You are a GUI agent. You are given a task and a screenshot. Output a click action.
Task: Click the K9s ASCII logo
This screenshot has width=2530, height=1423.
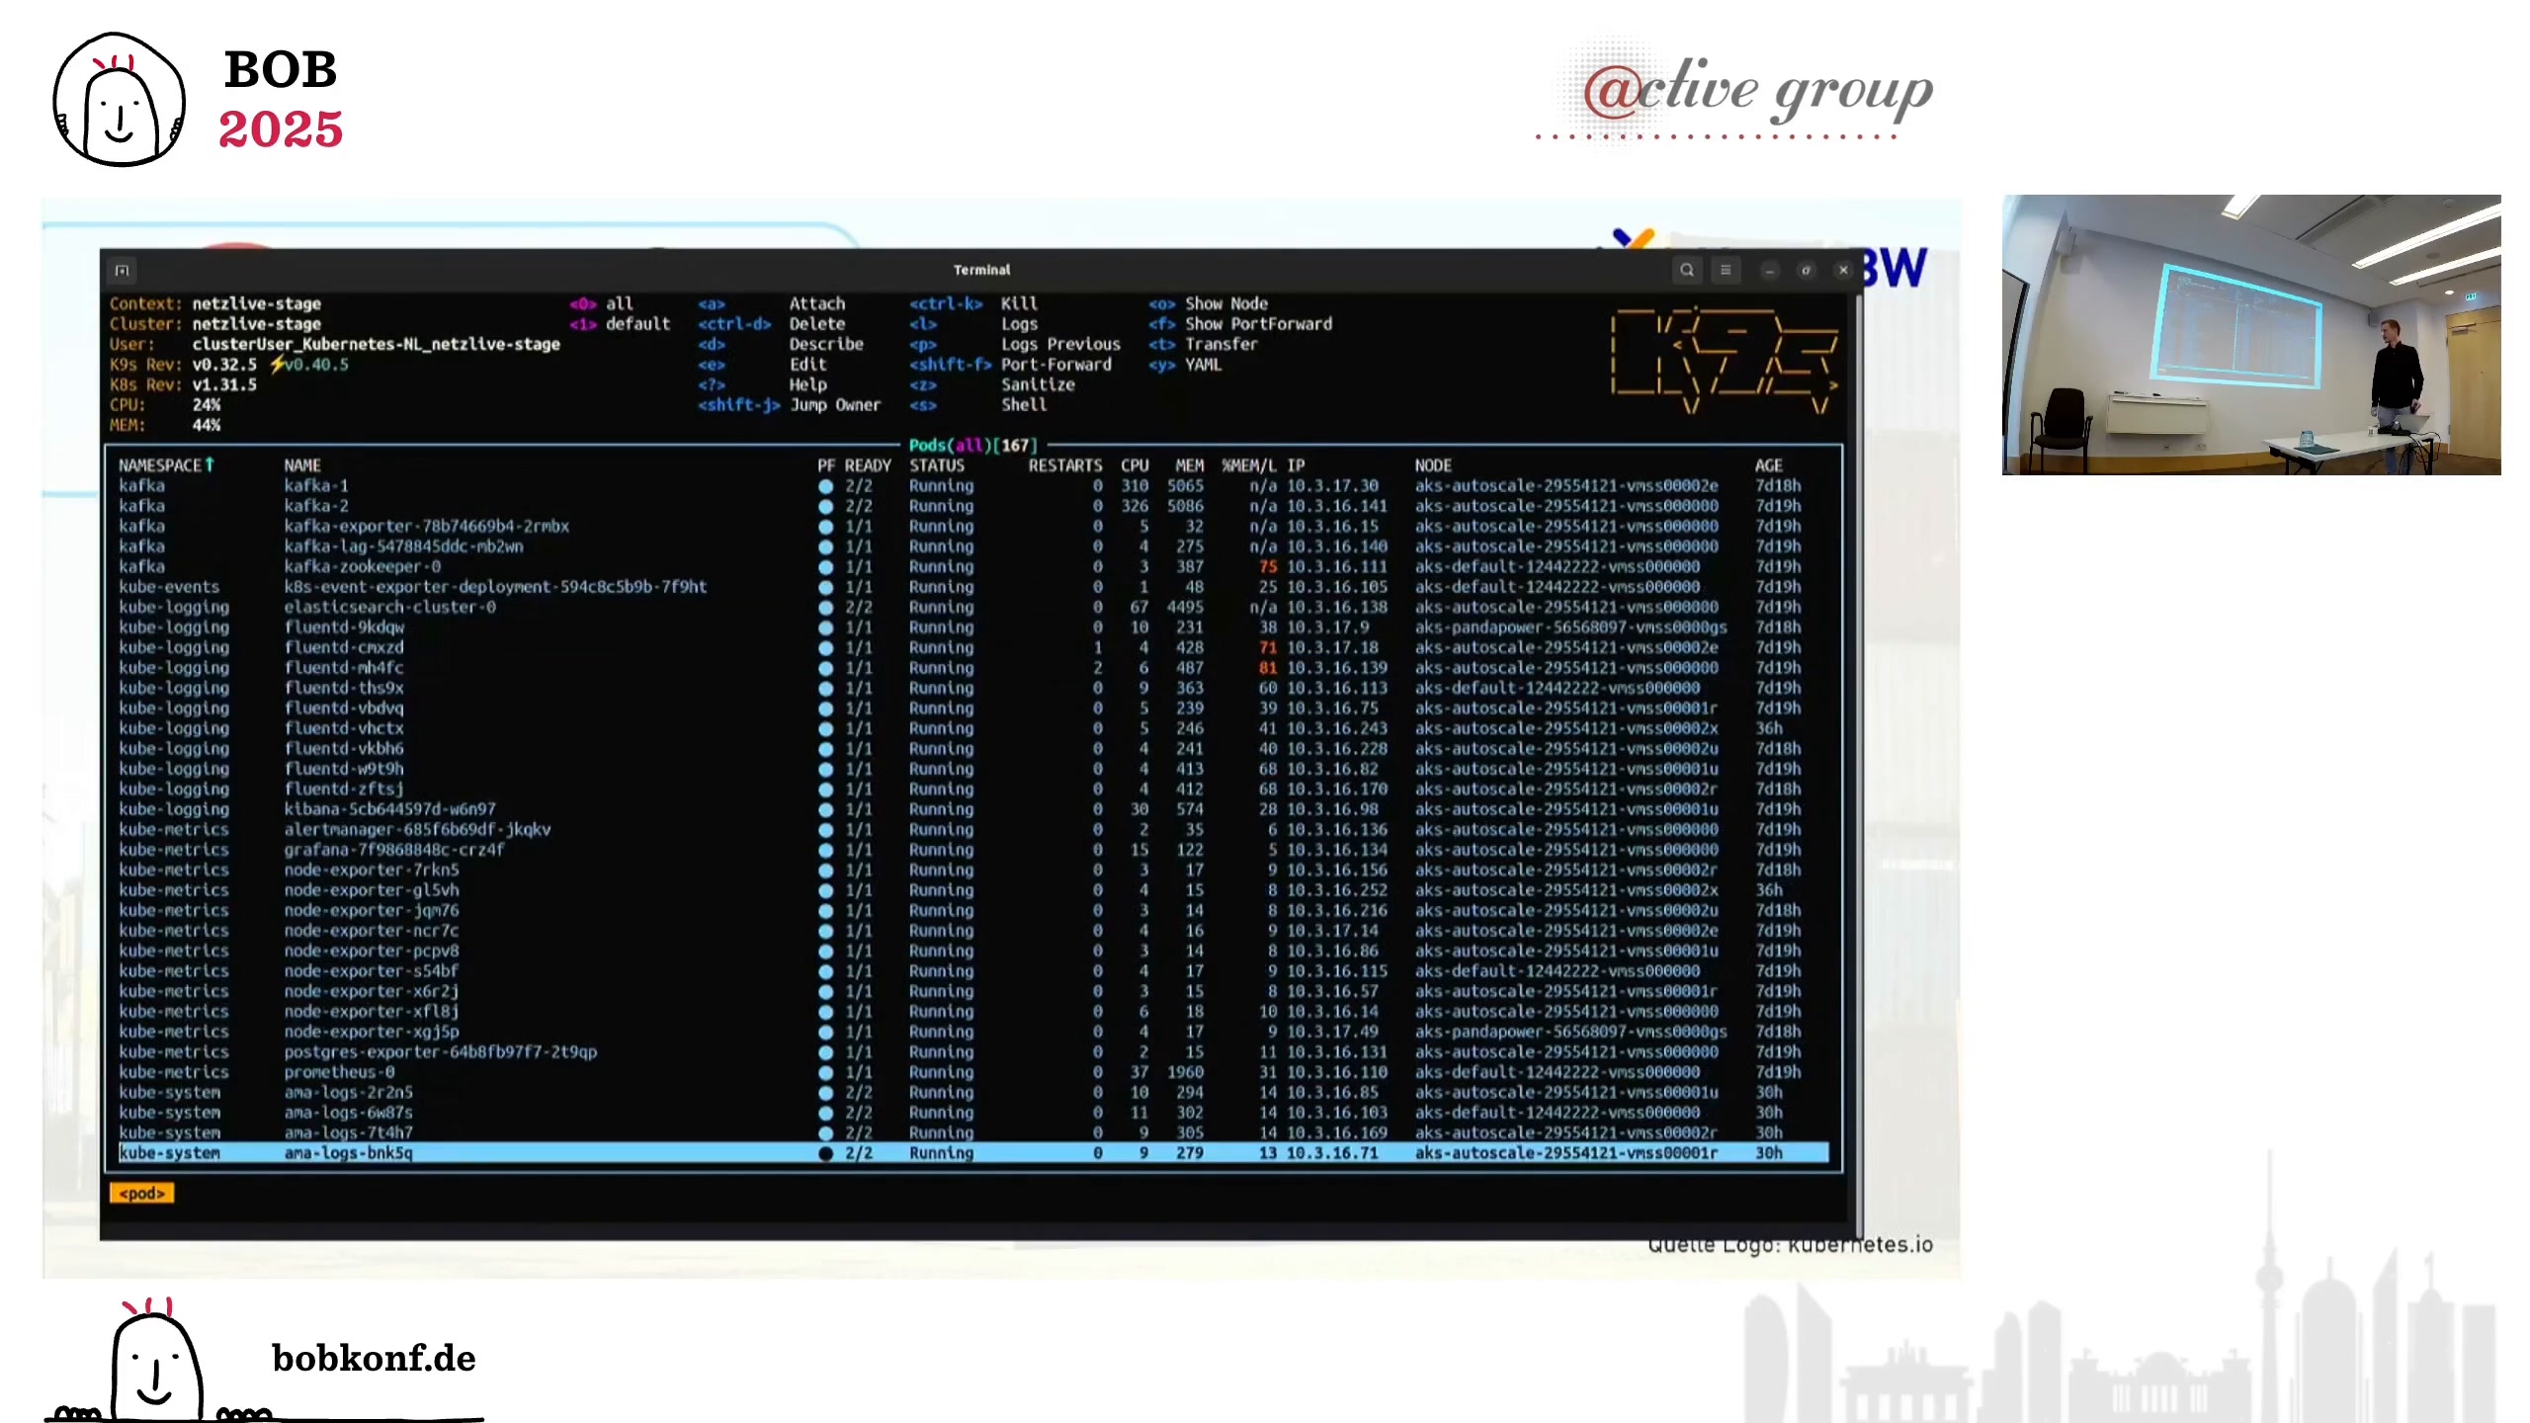coord(1724,359)
